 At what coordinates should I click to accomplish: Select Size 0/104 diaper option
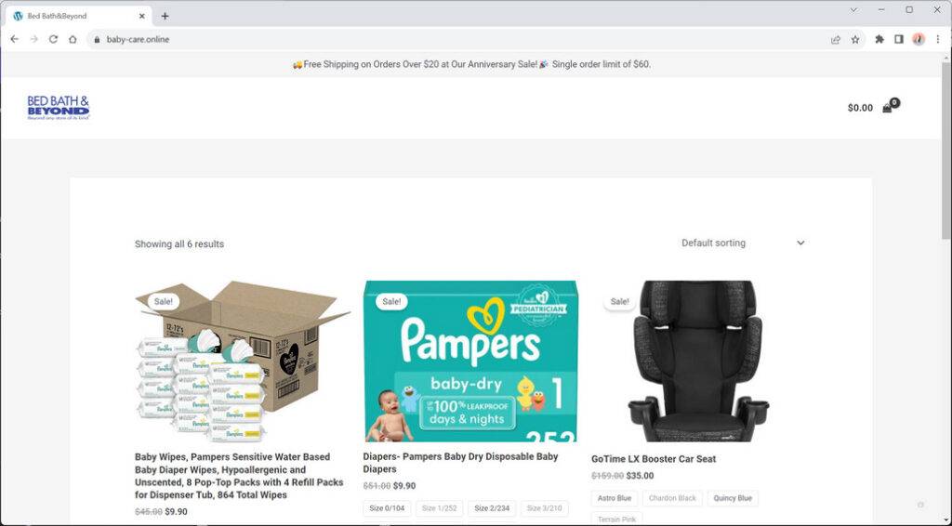387,508
